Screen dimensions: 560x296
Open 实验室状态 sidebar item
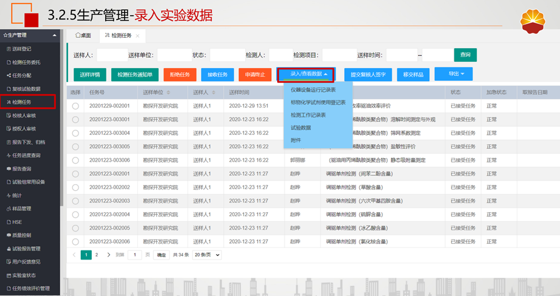[x=21, y=275]
